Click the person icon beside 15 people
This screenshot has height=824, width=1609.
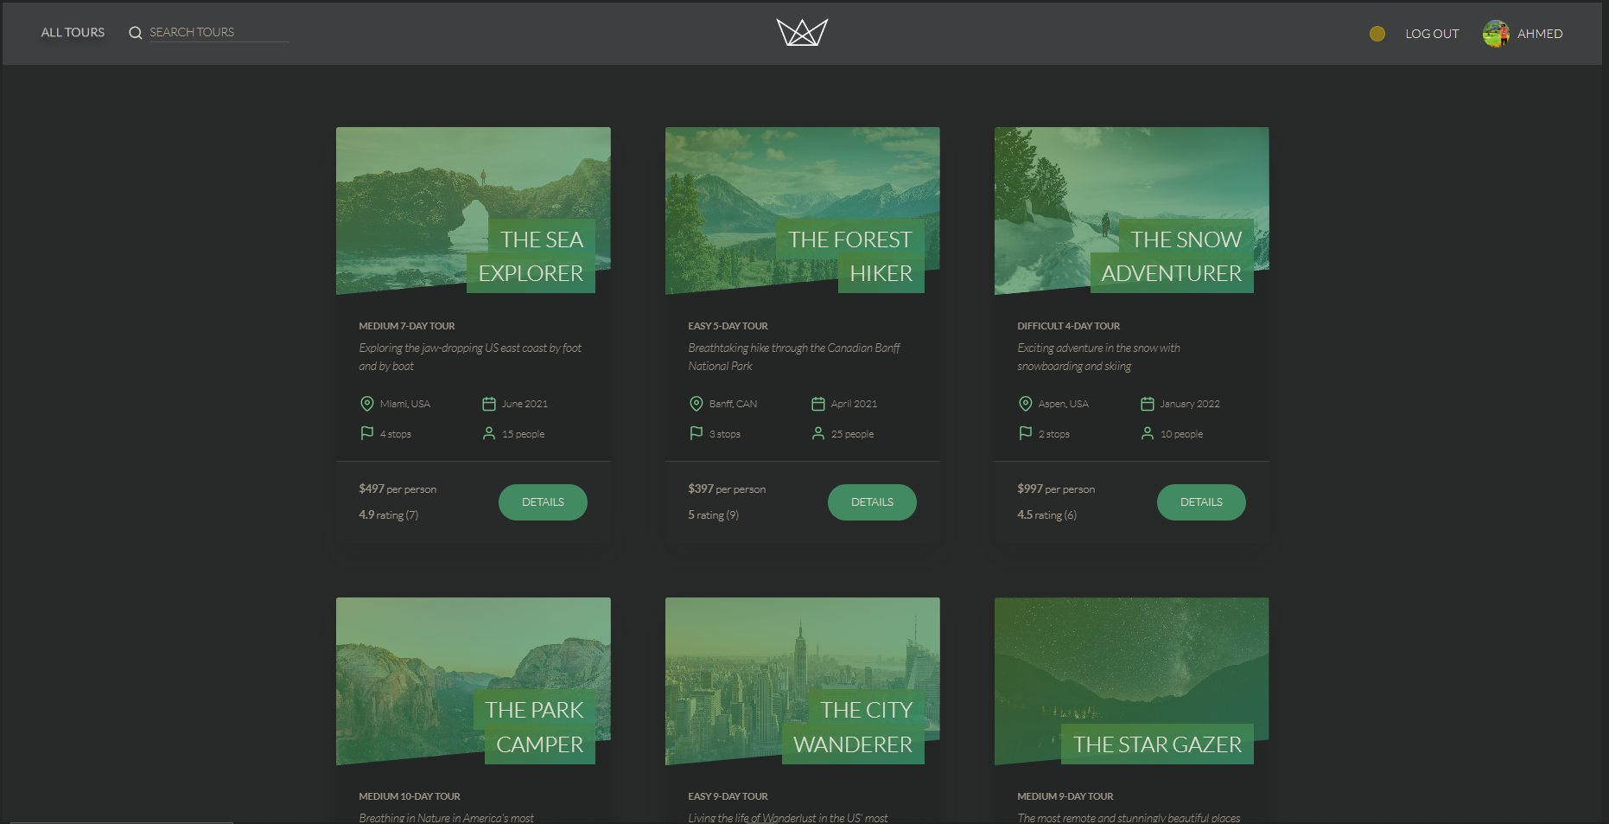pos(488,433)
